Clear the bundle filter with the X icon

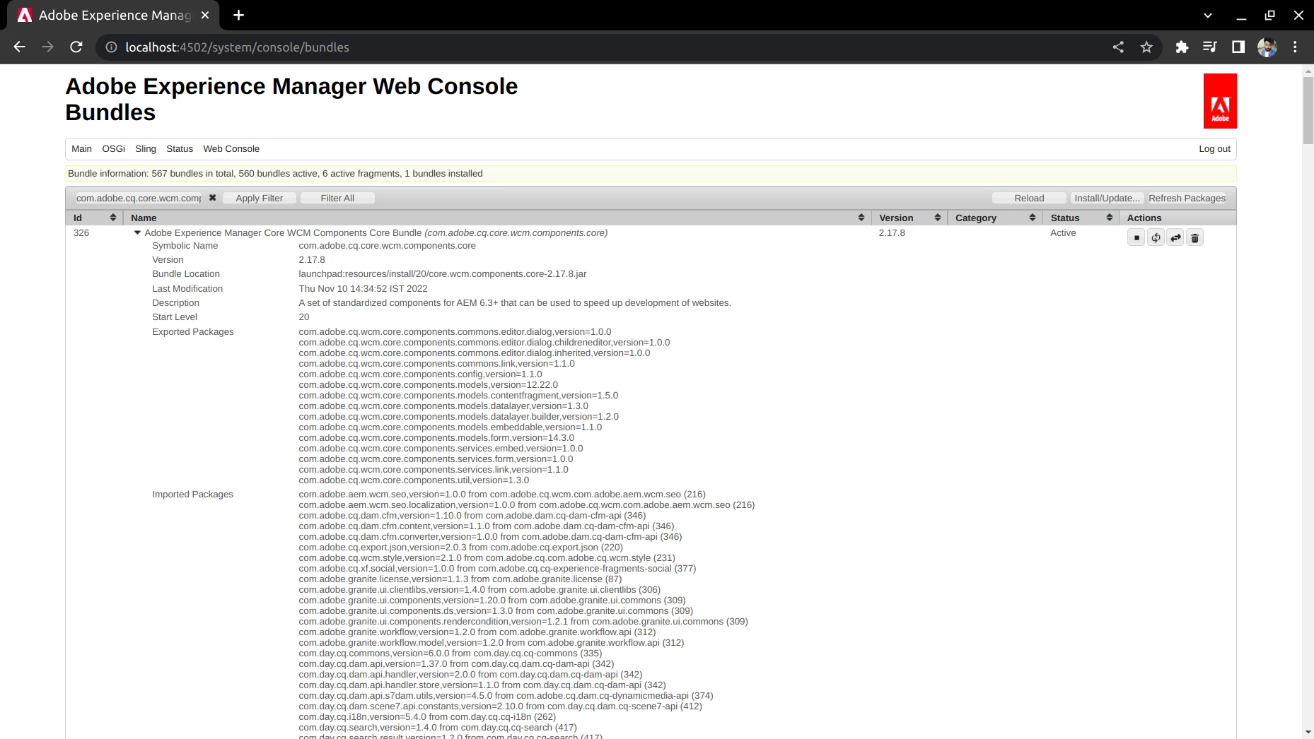coord(212,198)
